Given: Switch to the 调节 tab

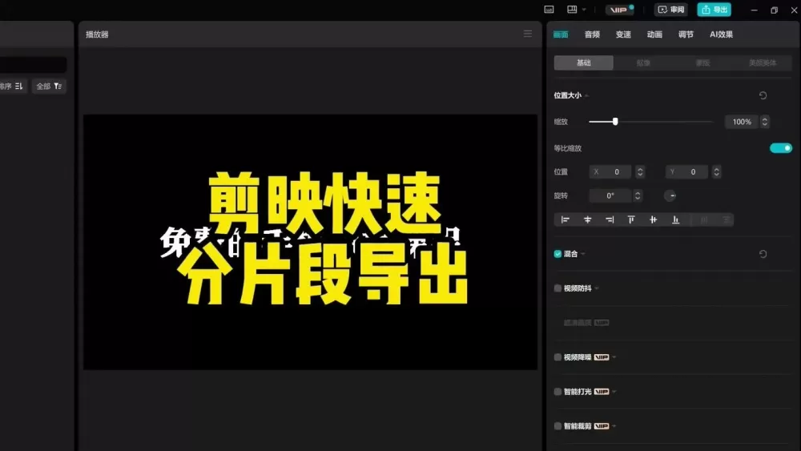Looking at the screenshot, I should 686,34.
